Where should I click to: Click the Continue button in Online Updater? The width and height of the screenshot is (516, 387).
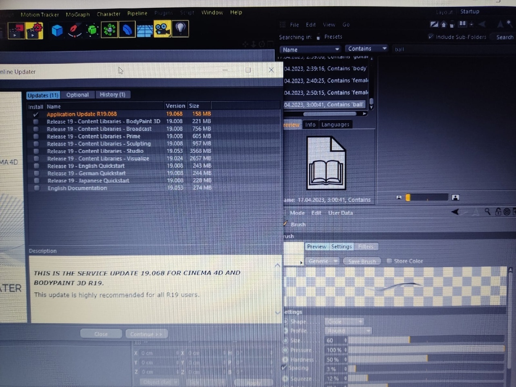click(146, 334)
